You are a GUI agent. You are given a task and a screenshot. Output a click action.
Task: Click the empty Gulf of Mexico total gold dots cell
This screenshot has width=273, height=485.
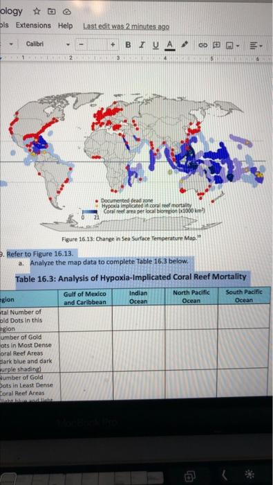tap(85, 319)
